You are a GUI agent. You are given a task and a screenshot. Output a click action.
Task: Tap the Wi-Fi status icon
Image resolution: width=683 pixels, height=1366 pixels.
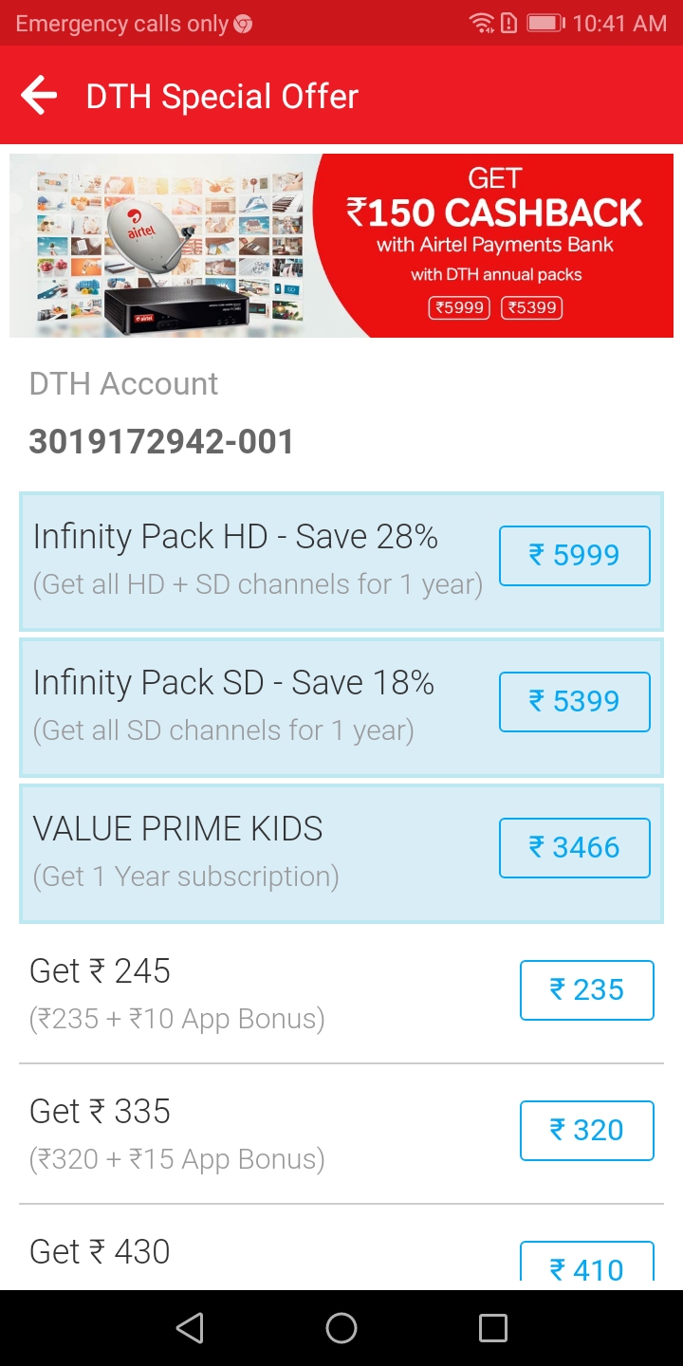tap(482, 23)
